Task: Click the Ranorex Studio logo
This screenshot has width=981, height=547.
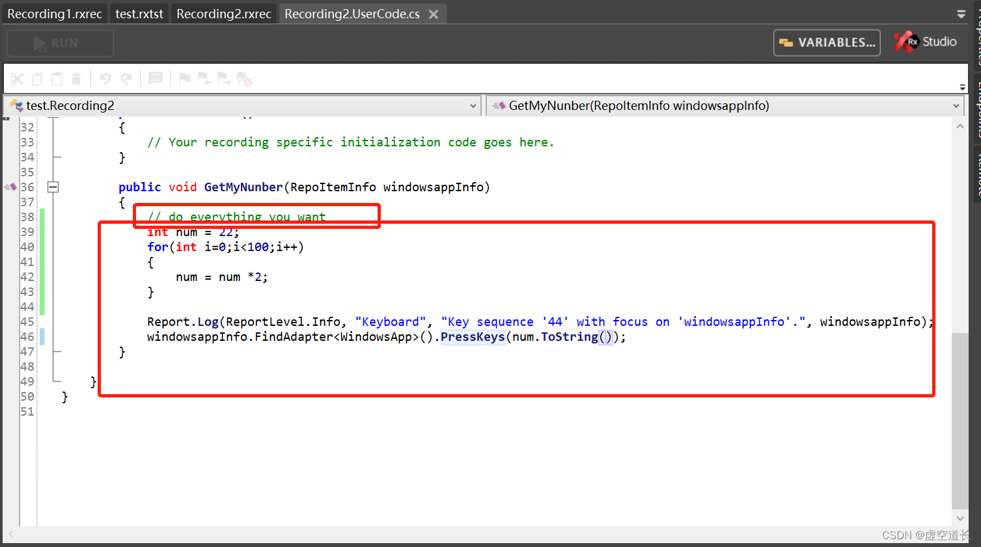Action: (x=925, y=42)
